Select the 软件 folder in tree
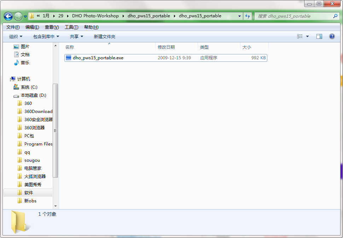Viewport: 343px width, 238px height. point(28,192)
